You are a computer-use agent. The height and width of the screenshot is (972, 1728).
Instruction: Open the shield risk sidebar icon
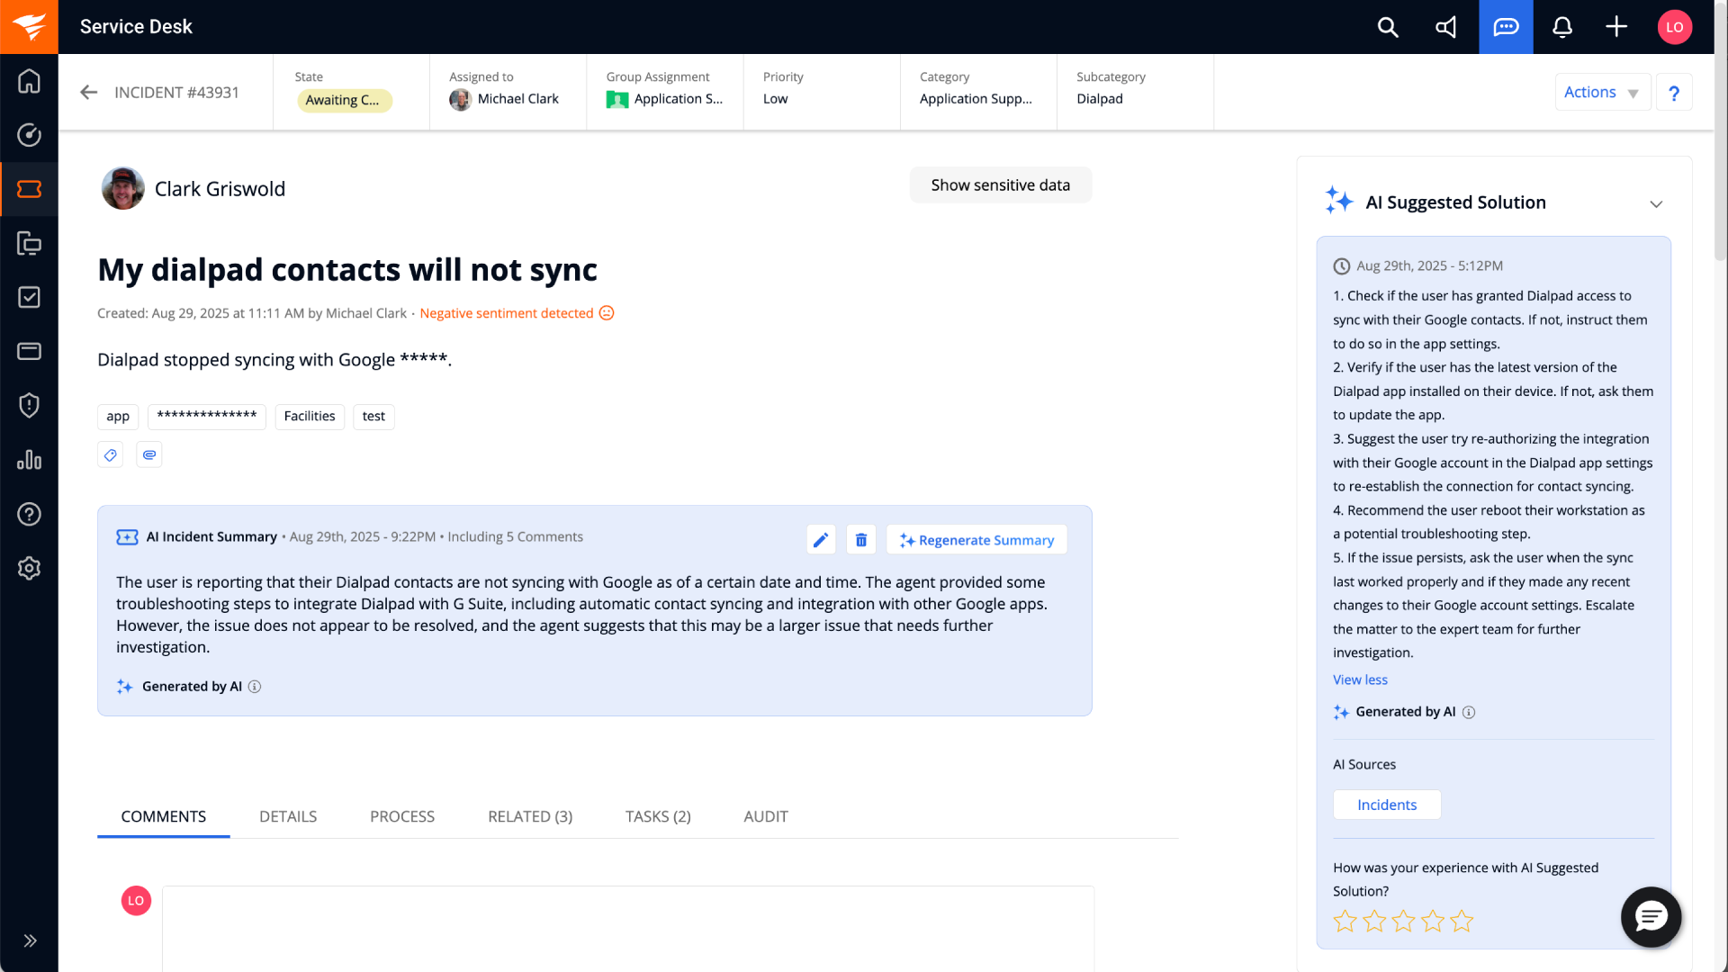pyautogui.click(x=29, y=405)
